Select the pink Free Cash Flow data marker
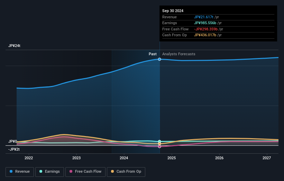The height and width of the screenshot is (181, 284). (159, 147)
